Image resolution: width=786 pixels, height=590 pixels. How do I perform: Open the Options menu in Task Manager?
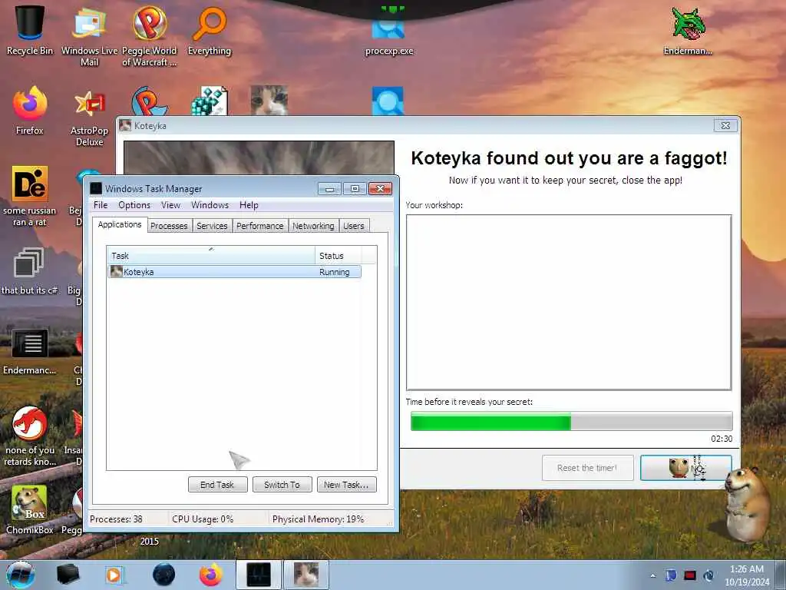[x=134, y=204]
